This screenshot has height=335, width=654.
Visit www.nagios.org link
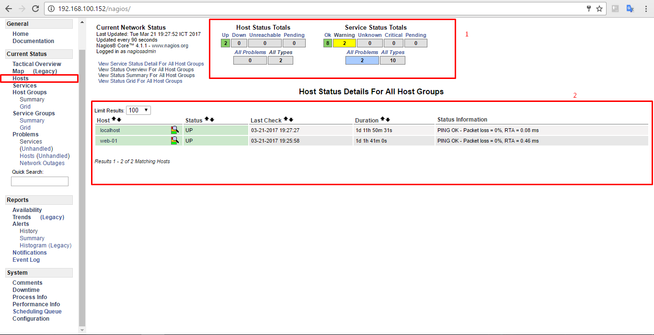170,46
